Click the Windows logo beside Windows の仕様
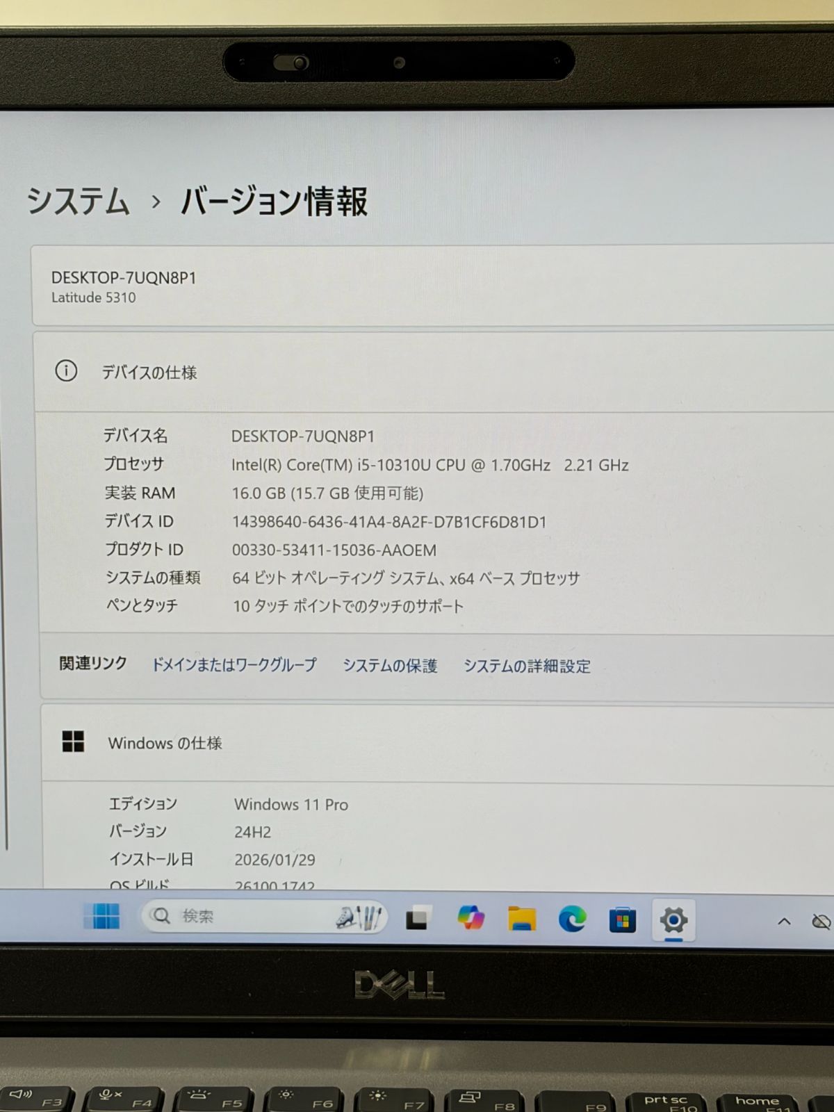The image size is (834, 1112). (73, 742)
